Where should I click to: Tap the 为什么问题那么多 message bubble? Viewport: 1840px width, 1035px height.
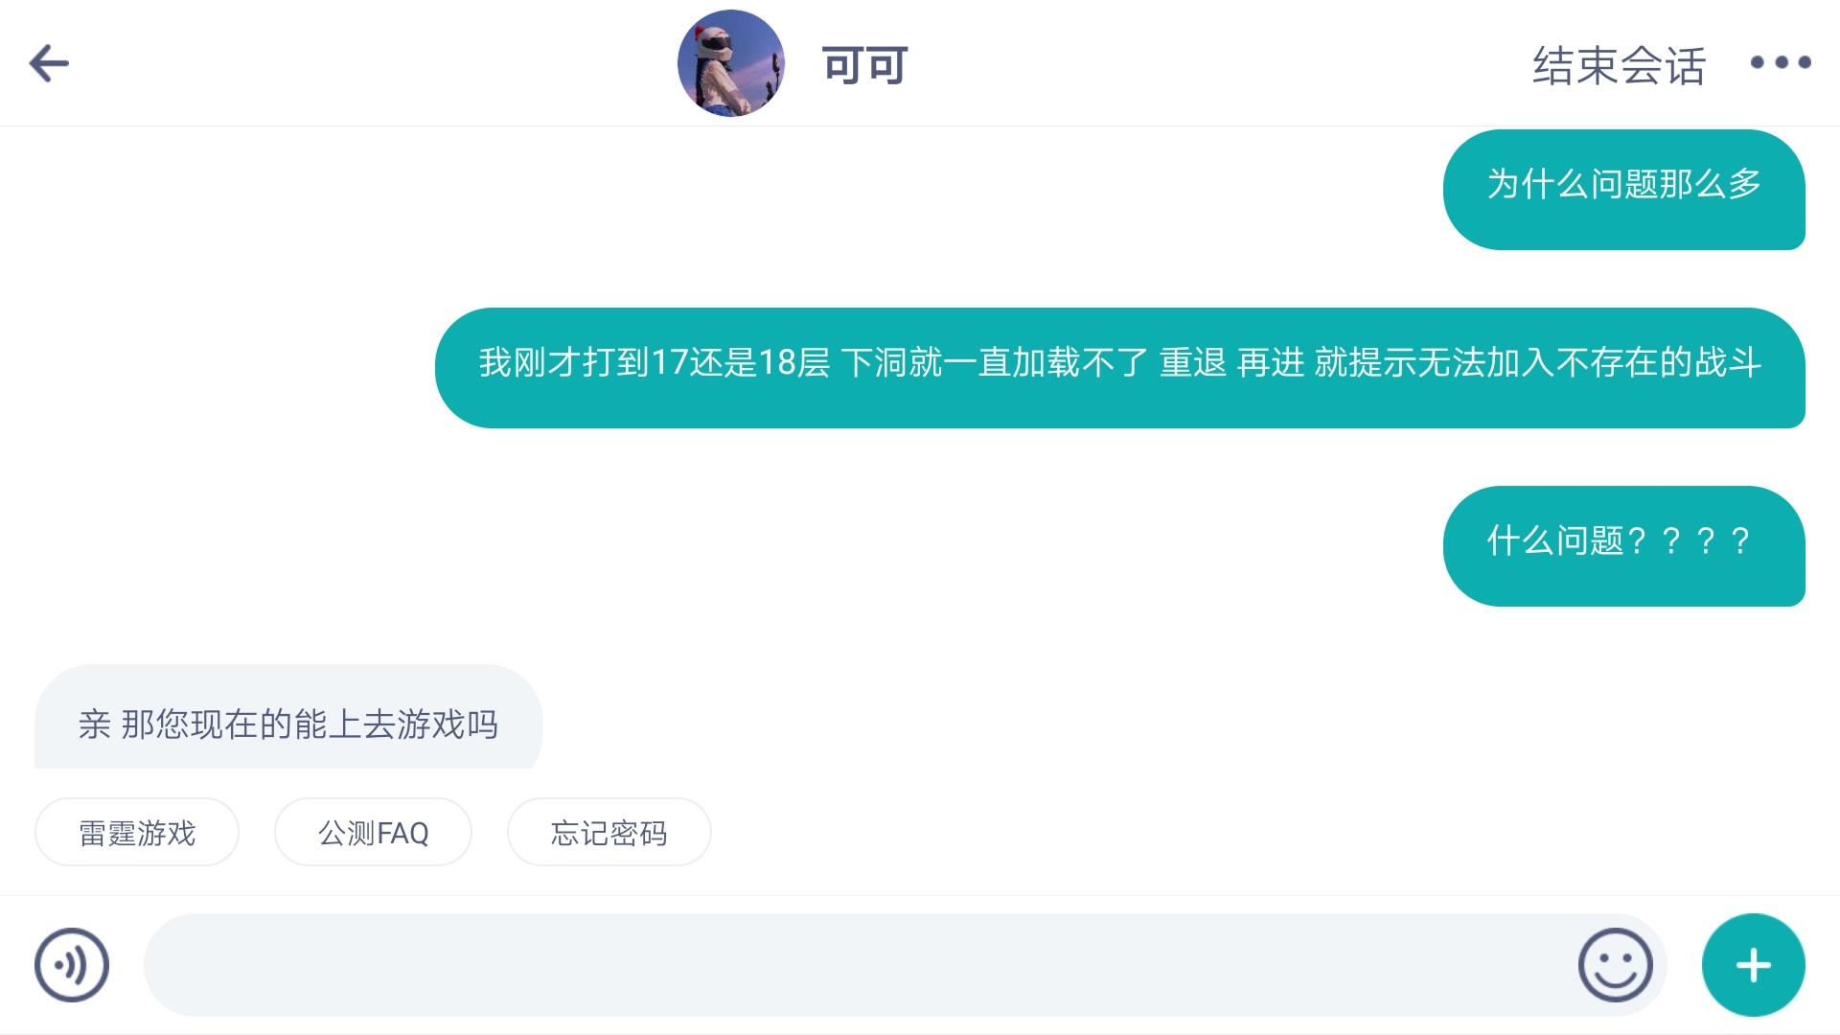1623,190
